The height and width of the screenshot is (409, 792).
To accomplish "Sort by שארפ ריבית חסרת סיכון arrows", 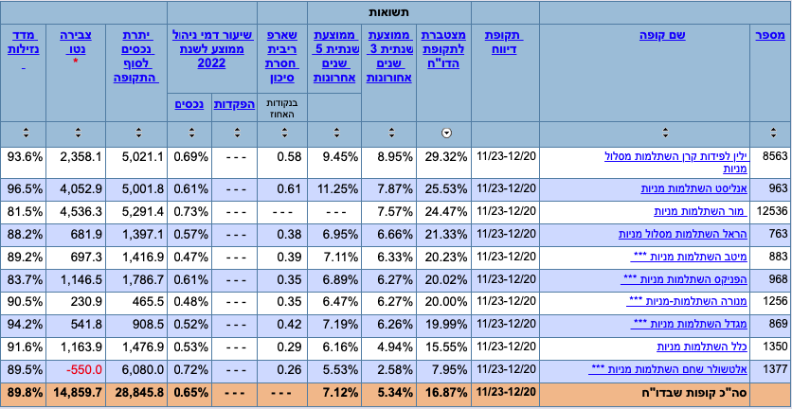I will point(284,133).
